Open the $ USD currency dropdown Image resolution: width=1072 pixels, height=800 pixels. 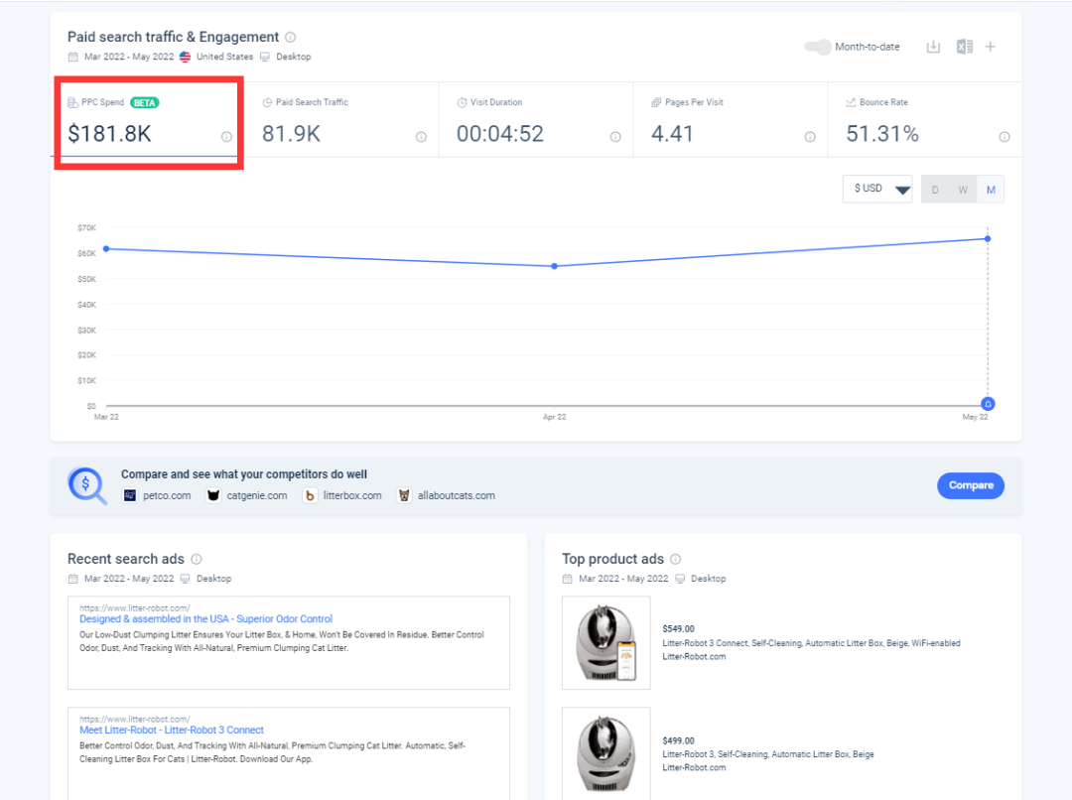(x=876, y=189)
